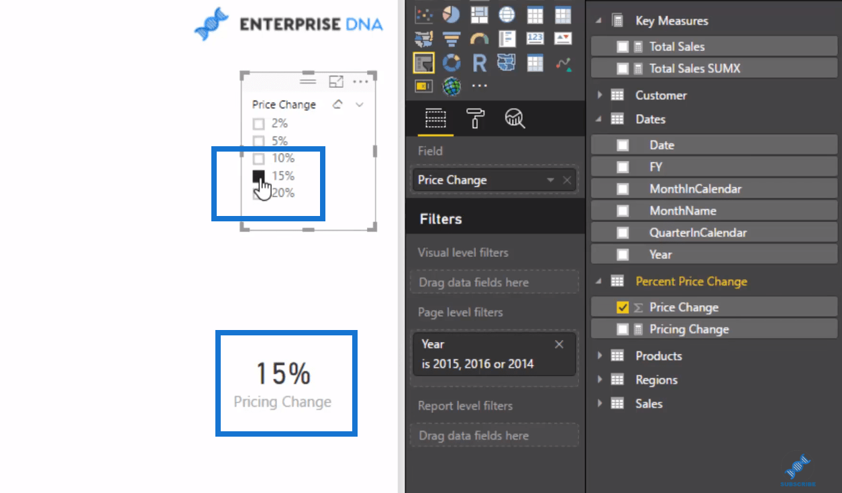Viewport: 842px width, 493px height.
Task: Select the custom line-with-dots visual
Action: click(562, 63)
